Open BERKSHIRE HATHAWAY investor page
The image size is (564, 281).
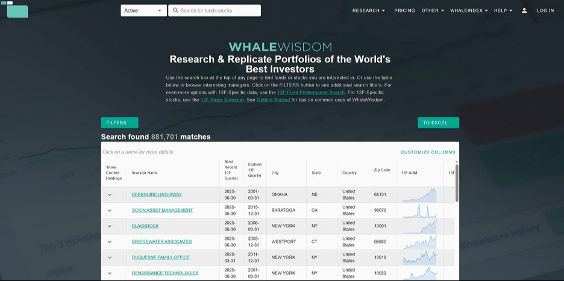point(157,195)
